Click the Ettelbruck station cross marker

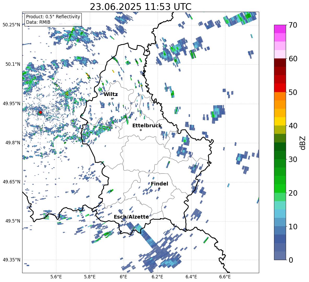pyautogui.click(x=141, y=130)
